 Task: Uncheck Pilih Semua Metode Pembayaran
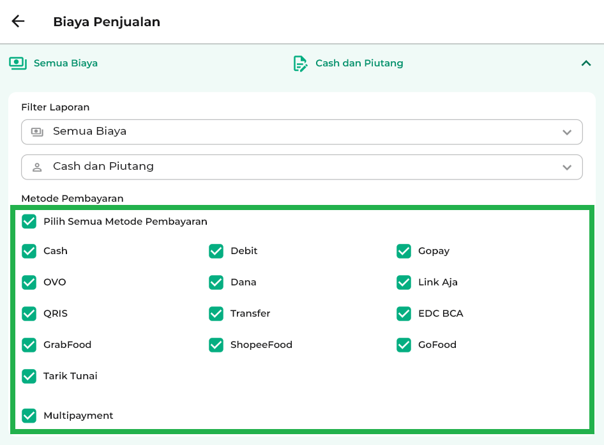[x=29, y=222]
